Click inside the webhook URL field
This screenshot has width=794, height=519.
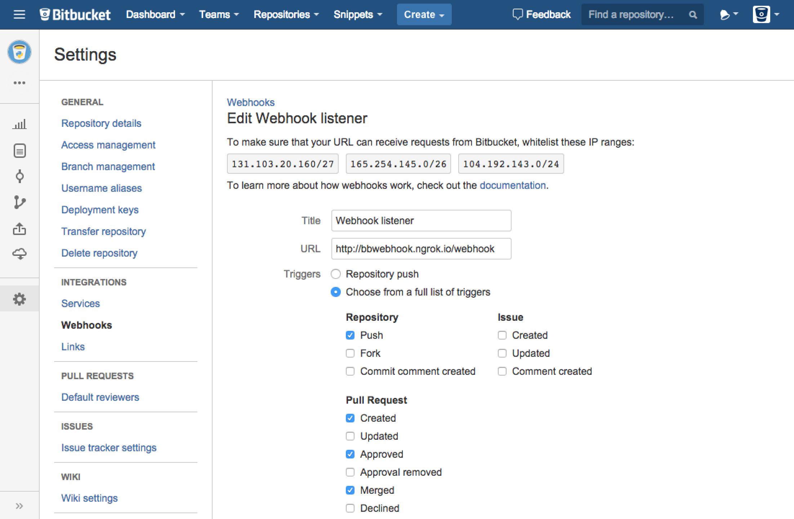click(x=421, y=249)
